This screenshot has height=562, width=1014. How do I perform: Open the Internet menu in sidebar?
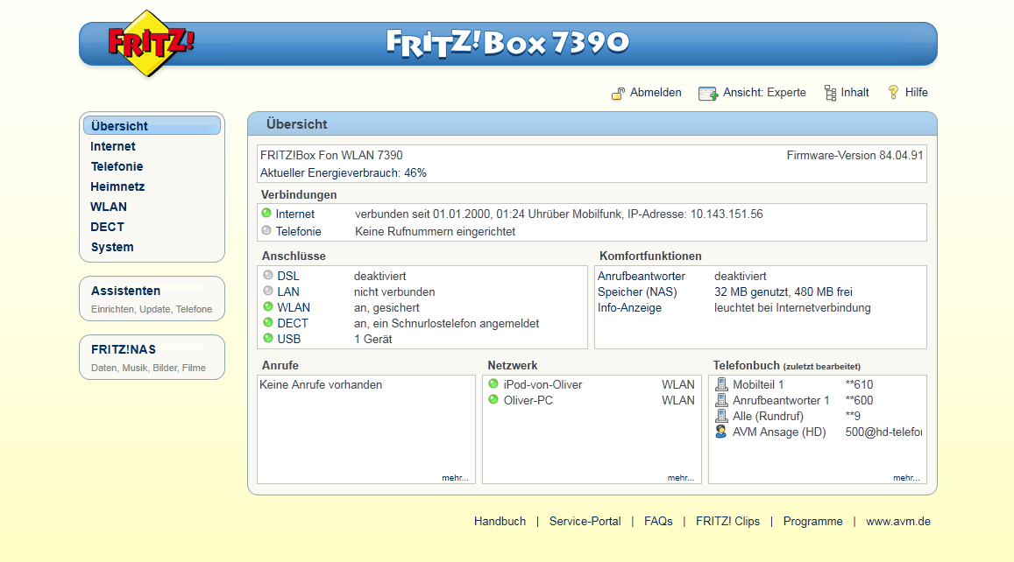click(112, 146)
